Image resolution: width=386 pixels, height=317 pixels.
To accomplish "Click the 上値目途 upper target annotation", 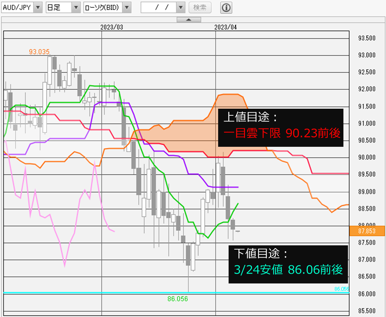I will coord(281,128).
